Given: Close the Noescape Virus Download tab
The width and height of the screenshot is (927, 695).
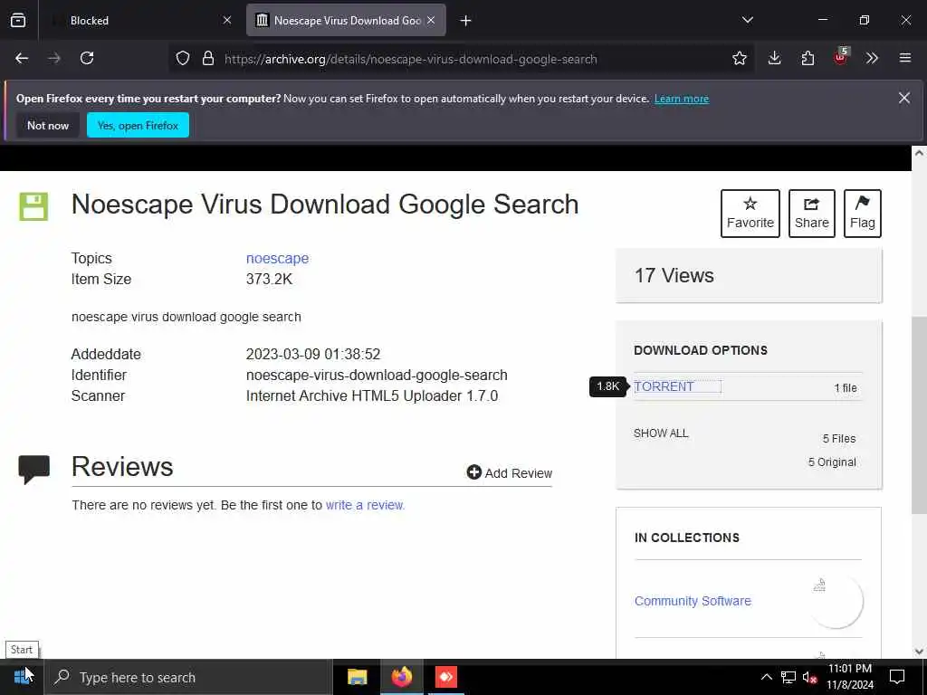Looking at the screenshot, I should point(432,20).
